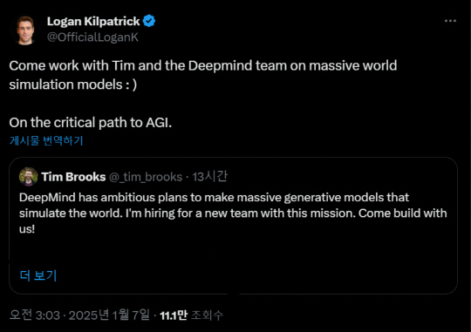Click the 'On the critical path to AGI.' line
This screenshot has width=471, height=332.
click(91, 123)
